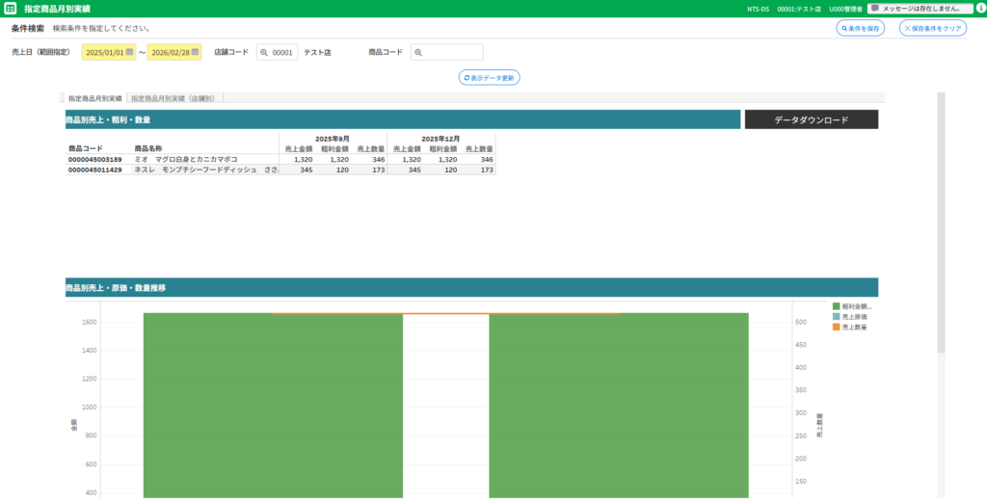Click the 条件検索 heading
The image size is (987, 499).
(28, 28)
